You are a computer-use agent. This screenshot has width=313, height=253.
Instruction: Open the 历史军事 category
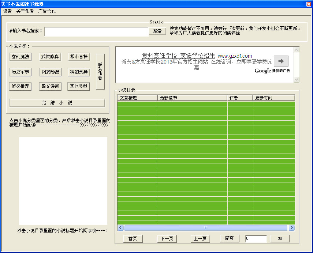20,72
